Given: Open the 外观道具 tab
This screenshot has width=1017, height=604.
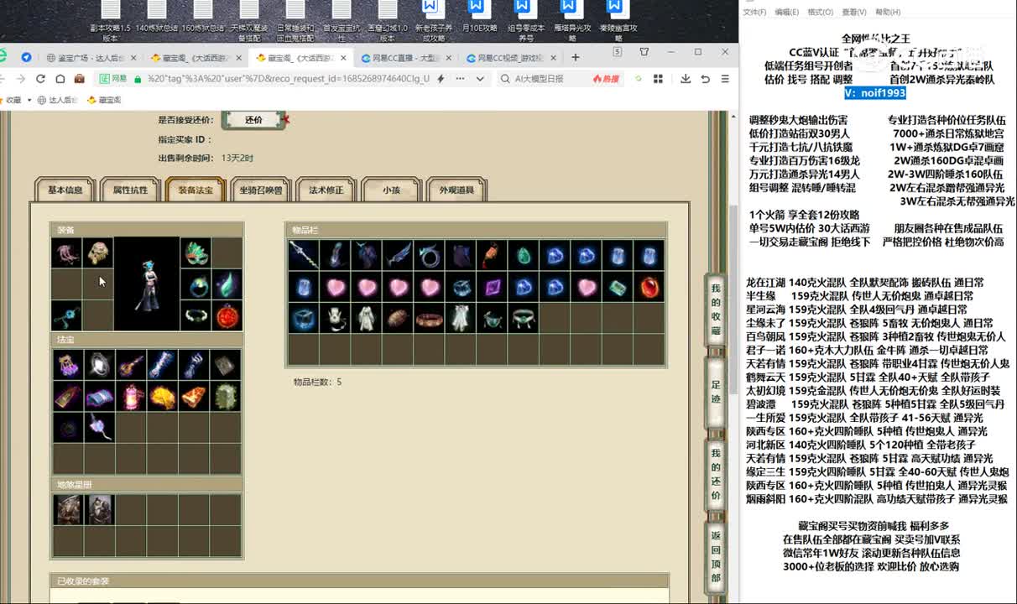Looking at the screenshot, I should (x=456, y=190).
